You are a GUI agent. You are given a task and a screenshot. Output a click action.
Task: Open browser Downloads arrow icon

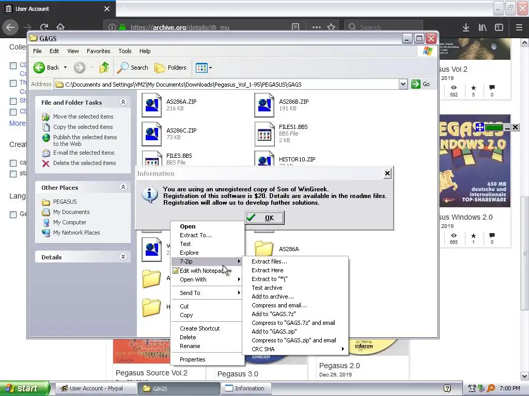point(466,27)
